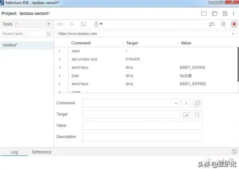This screenshot has width=239, height=169.
Task: Click the Target column header
Action: (132, 43)
